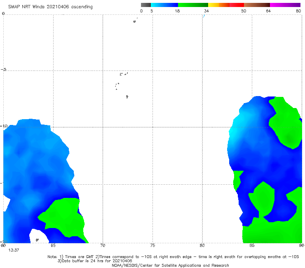Click the small island inside the white gap near 63E
Viewport: 305px width, 268px height.
pyautogui.click(x=37, y=240)
